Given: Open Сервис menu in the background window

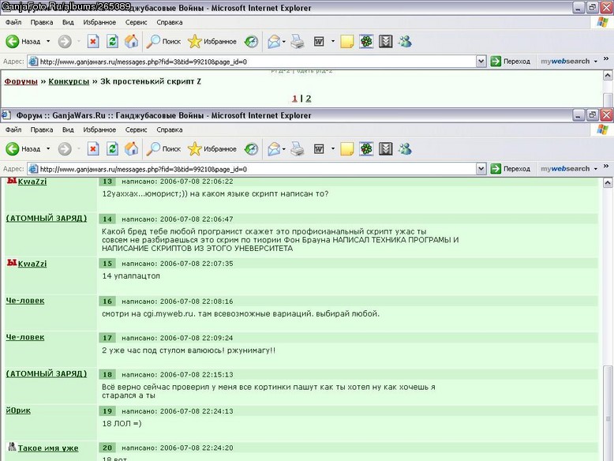Looking at the screenshot, I should click(136, 22).
